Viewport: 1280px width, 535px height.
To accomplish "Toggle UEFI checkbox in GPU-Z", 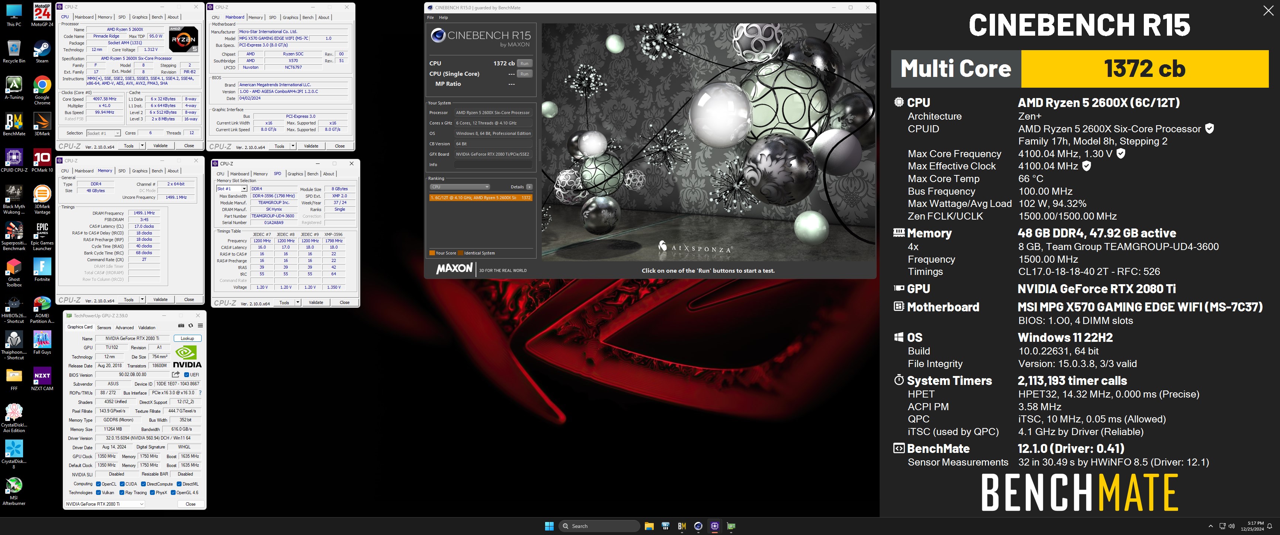I will pyautogui.click(x=186, y=375).
